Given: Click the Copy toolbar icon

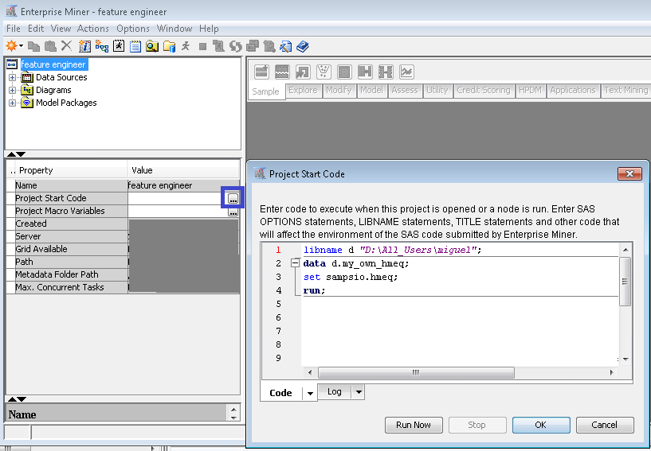Looking at the screenshot, I should [33, 46].
